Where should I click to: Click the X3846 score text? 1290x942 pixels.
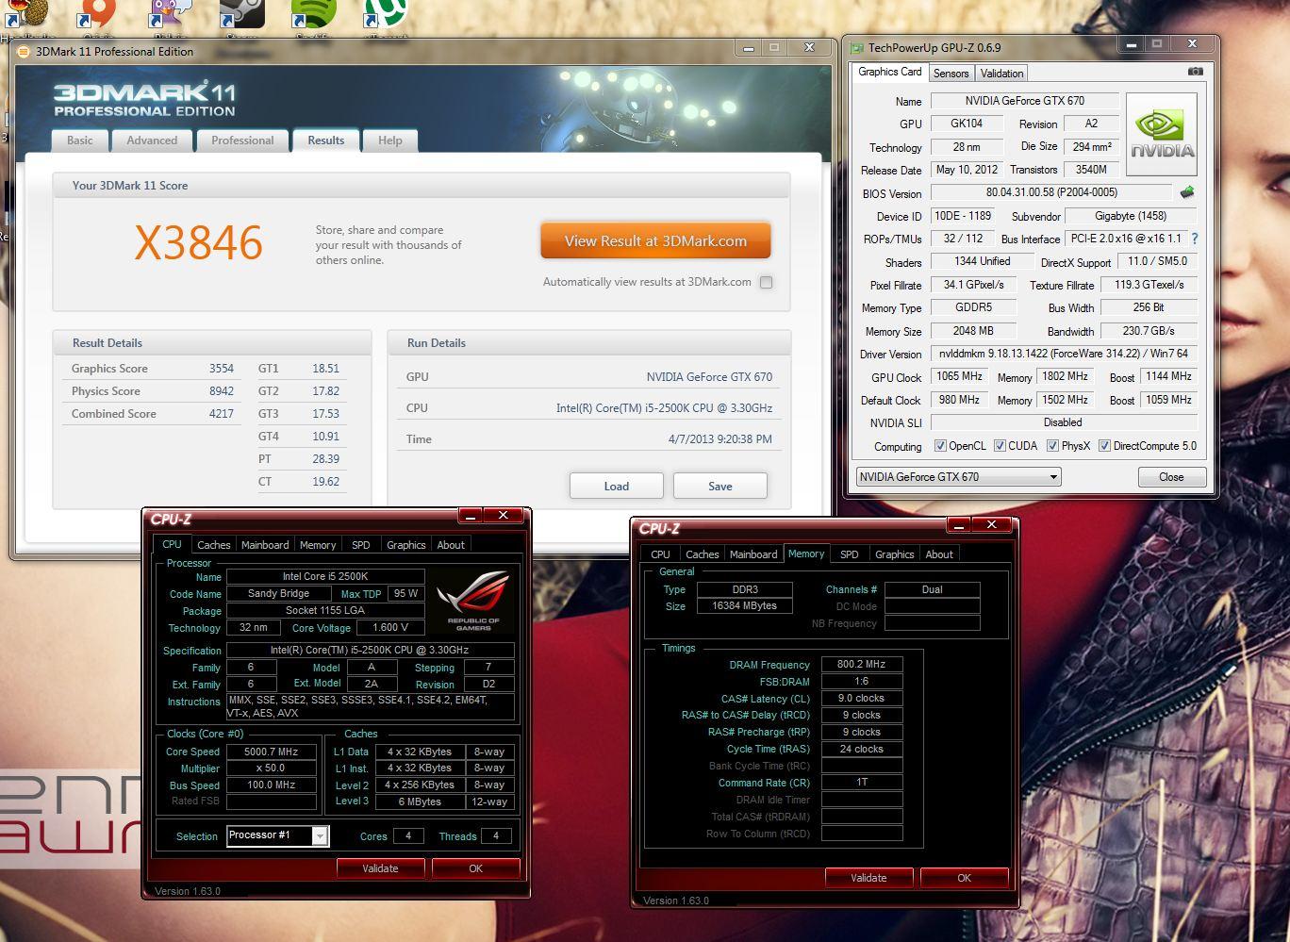(198, 243)
